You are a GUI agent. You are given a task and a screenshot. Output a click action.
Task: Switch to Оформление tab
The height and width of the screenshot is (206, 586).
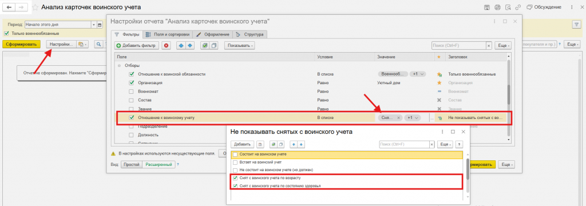[212, 34]
